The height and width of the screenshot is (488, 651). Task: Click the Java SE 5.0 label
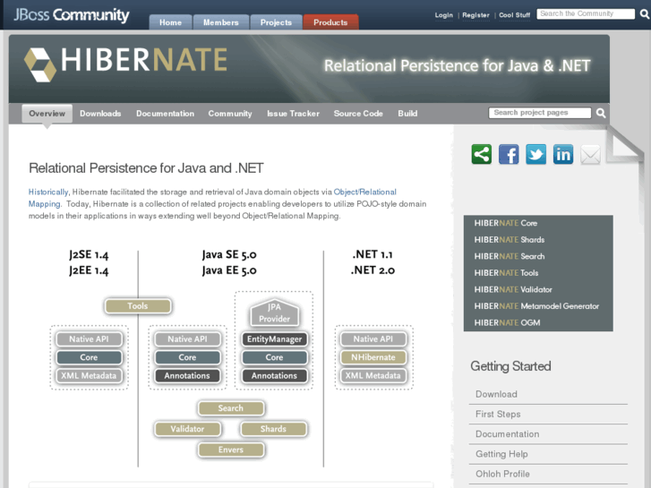point(229,254)
